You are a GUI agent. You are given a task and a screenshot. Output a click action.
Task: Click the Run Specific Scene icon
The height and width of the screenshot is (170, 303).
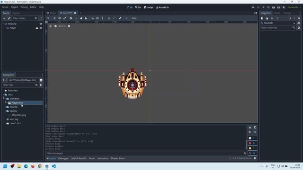[278, 8]
